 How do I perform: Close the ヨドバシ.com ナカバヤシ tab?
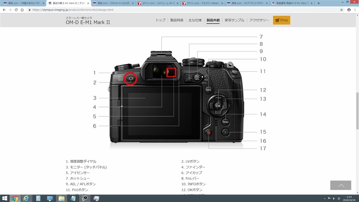click(x=222, y=3)
